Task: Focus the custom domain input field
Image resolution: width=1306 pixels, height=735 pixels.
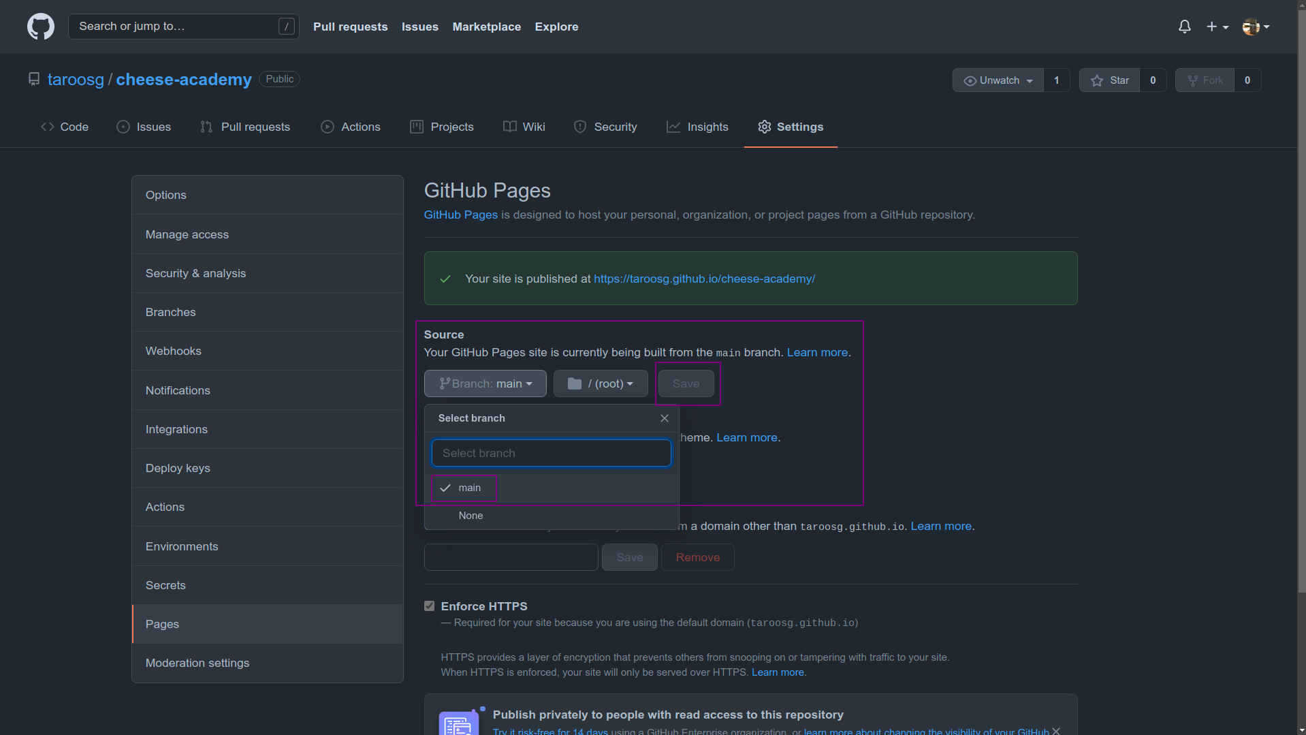Action: pos(511,557)
